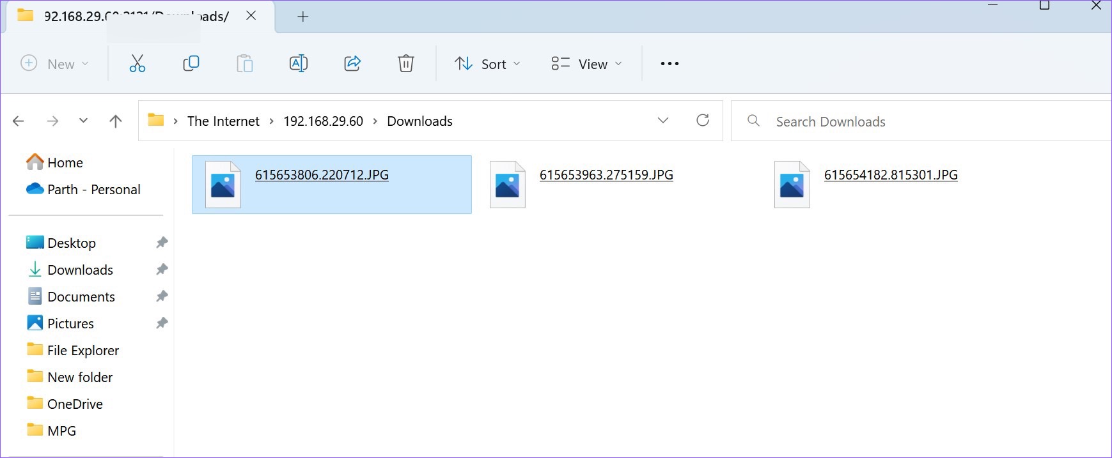Image resolution: width=1112 pixels, height=458 pixels.
Task: Click the Copy icon in toolbar
Action: [x=191, y=63]
